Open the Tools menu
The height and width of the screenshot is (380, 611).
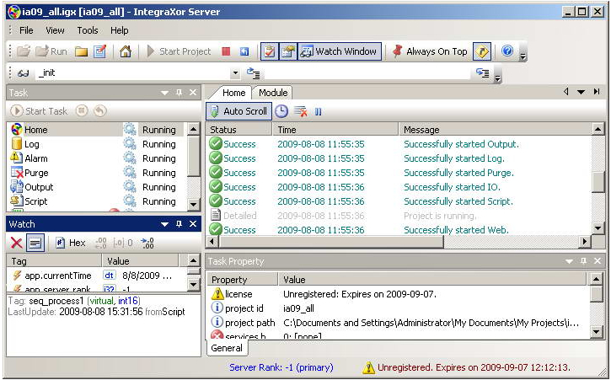coord(88,30)
